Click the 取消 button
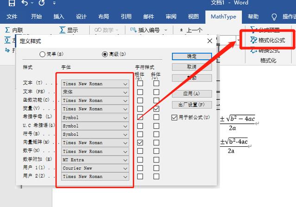This screenshot has height=207, width=296. click(192, 67)
